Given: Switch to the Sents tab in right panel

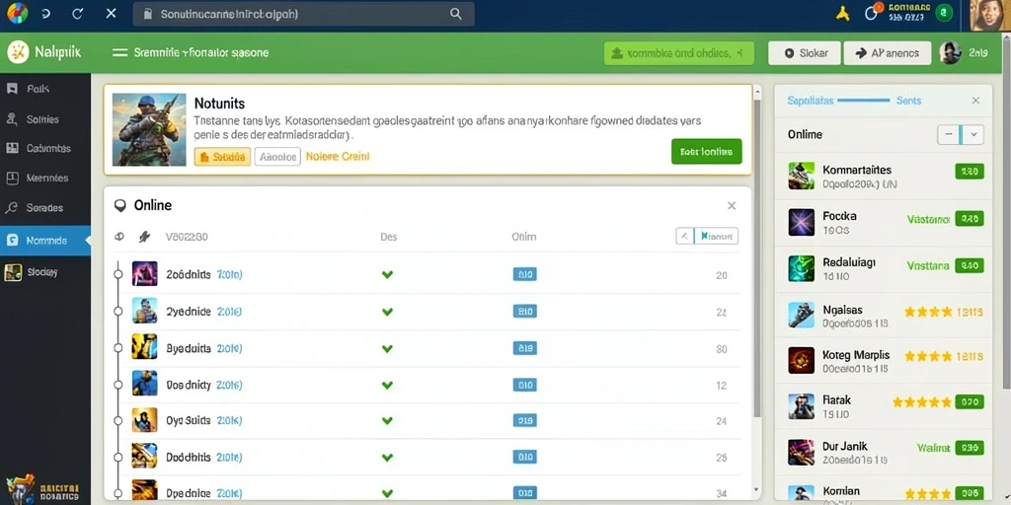Looking at the screenshot, I should pyautogui.click(x=908, y=101).
